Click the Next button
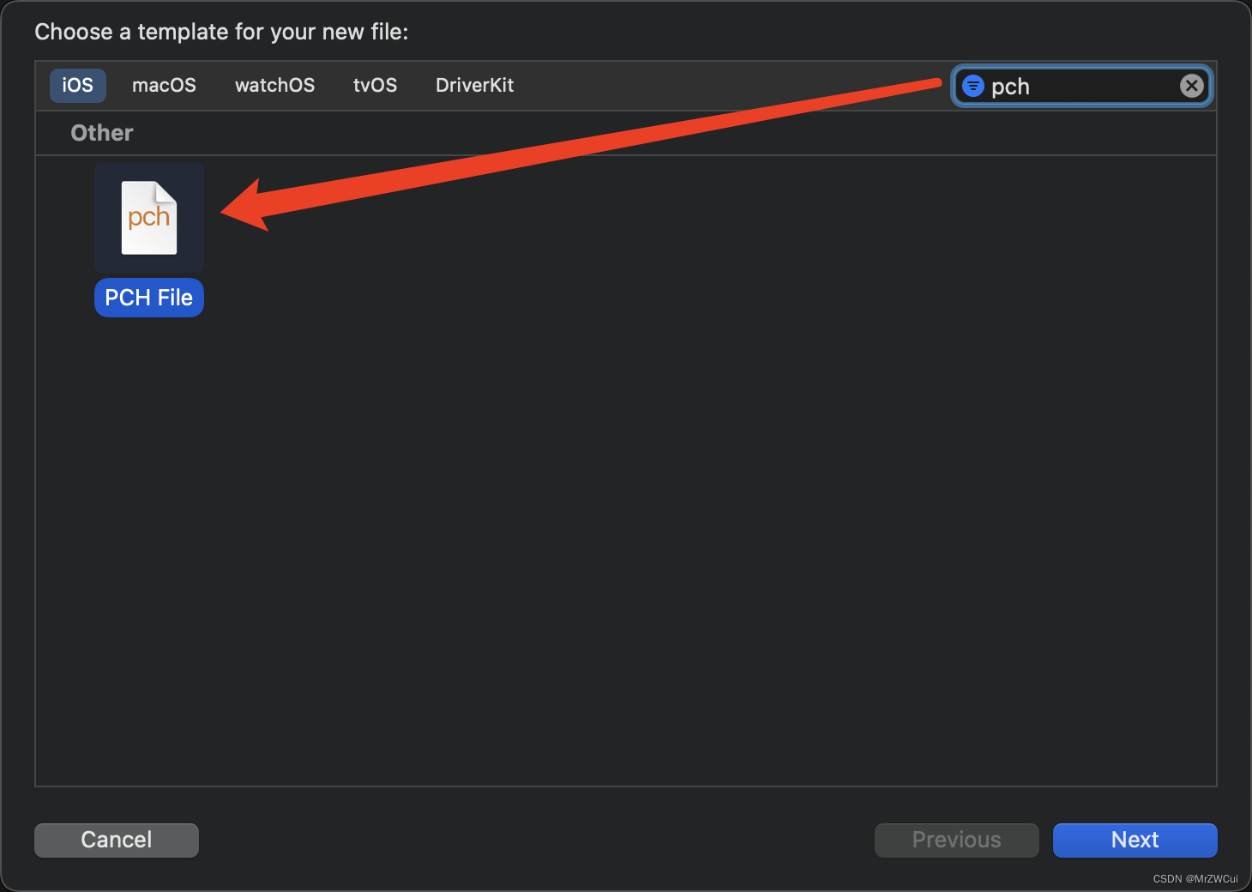The height and width of the screenshot is (892, 1252). coord(1135,840)
